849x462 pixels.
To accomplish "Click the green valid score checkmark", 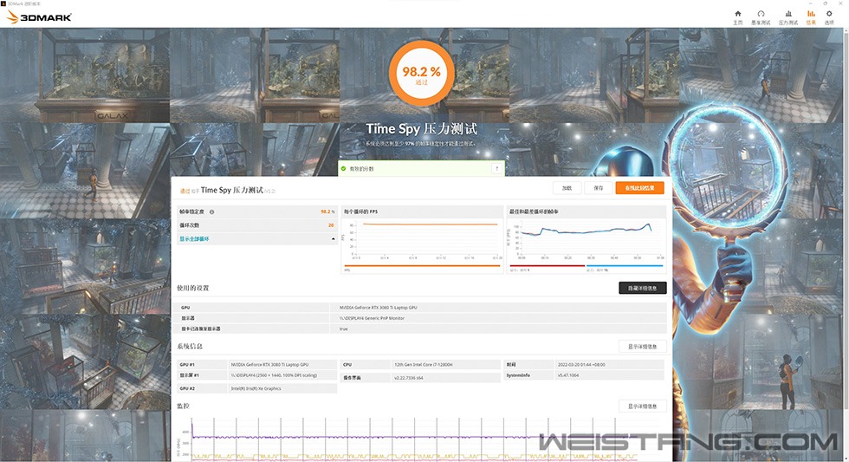I will tap(343, 169).
